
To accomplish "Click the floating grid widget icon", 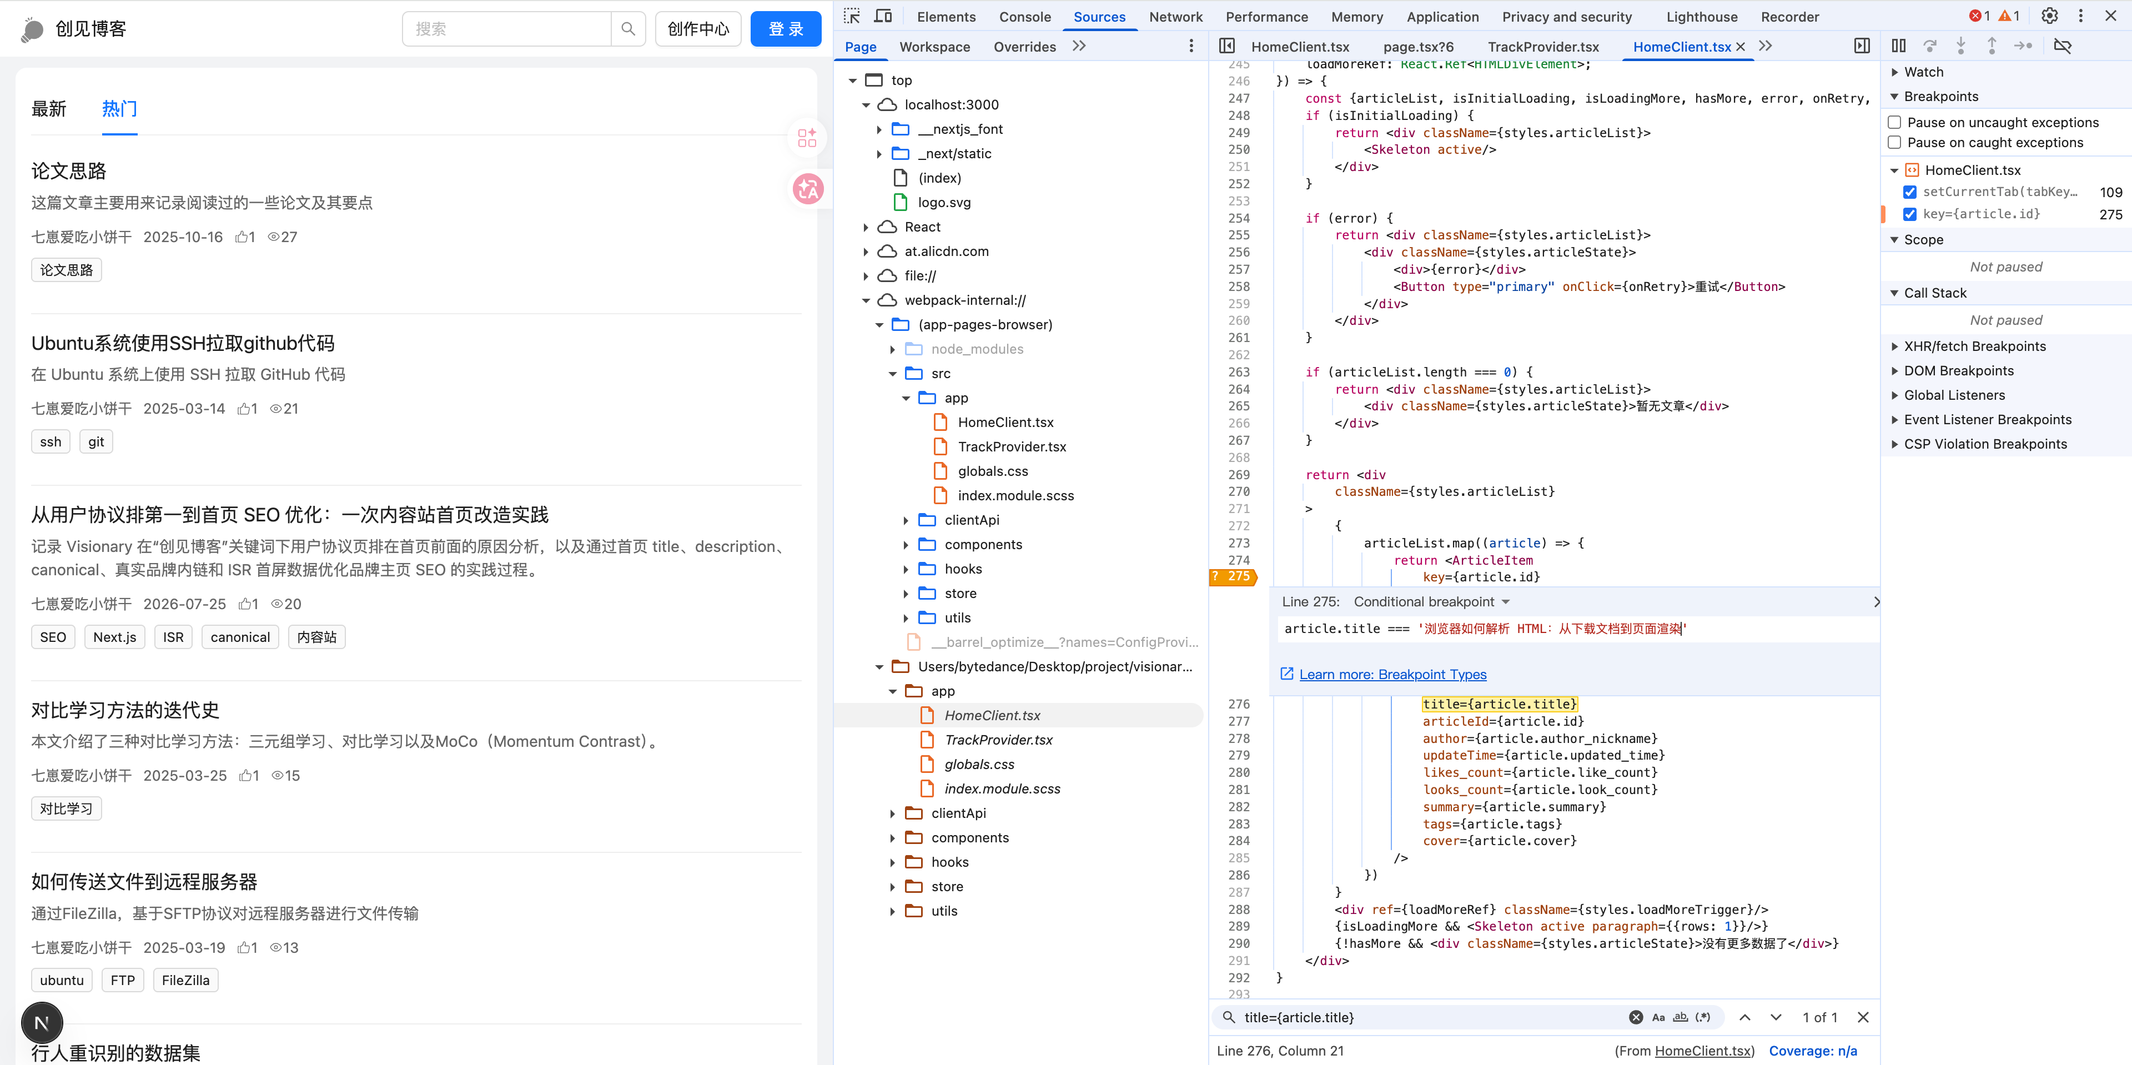I will coord(808,138).
